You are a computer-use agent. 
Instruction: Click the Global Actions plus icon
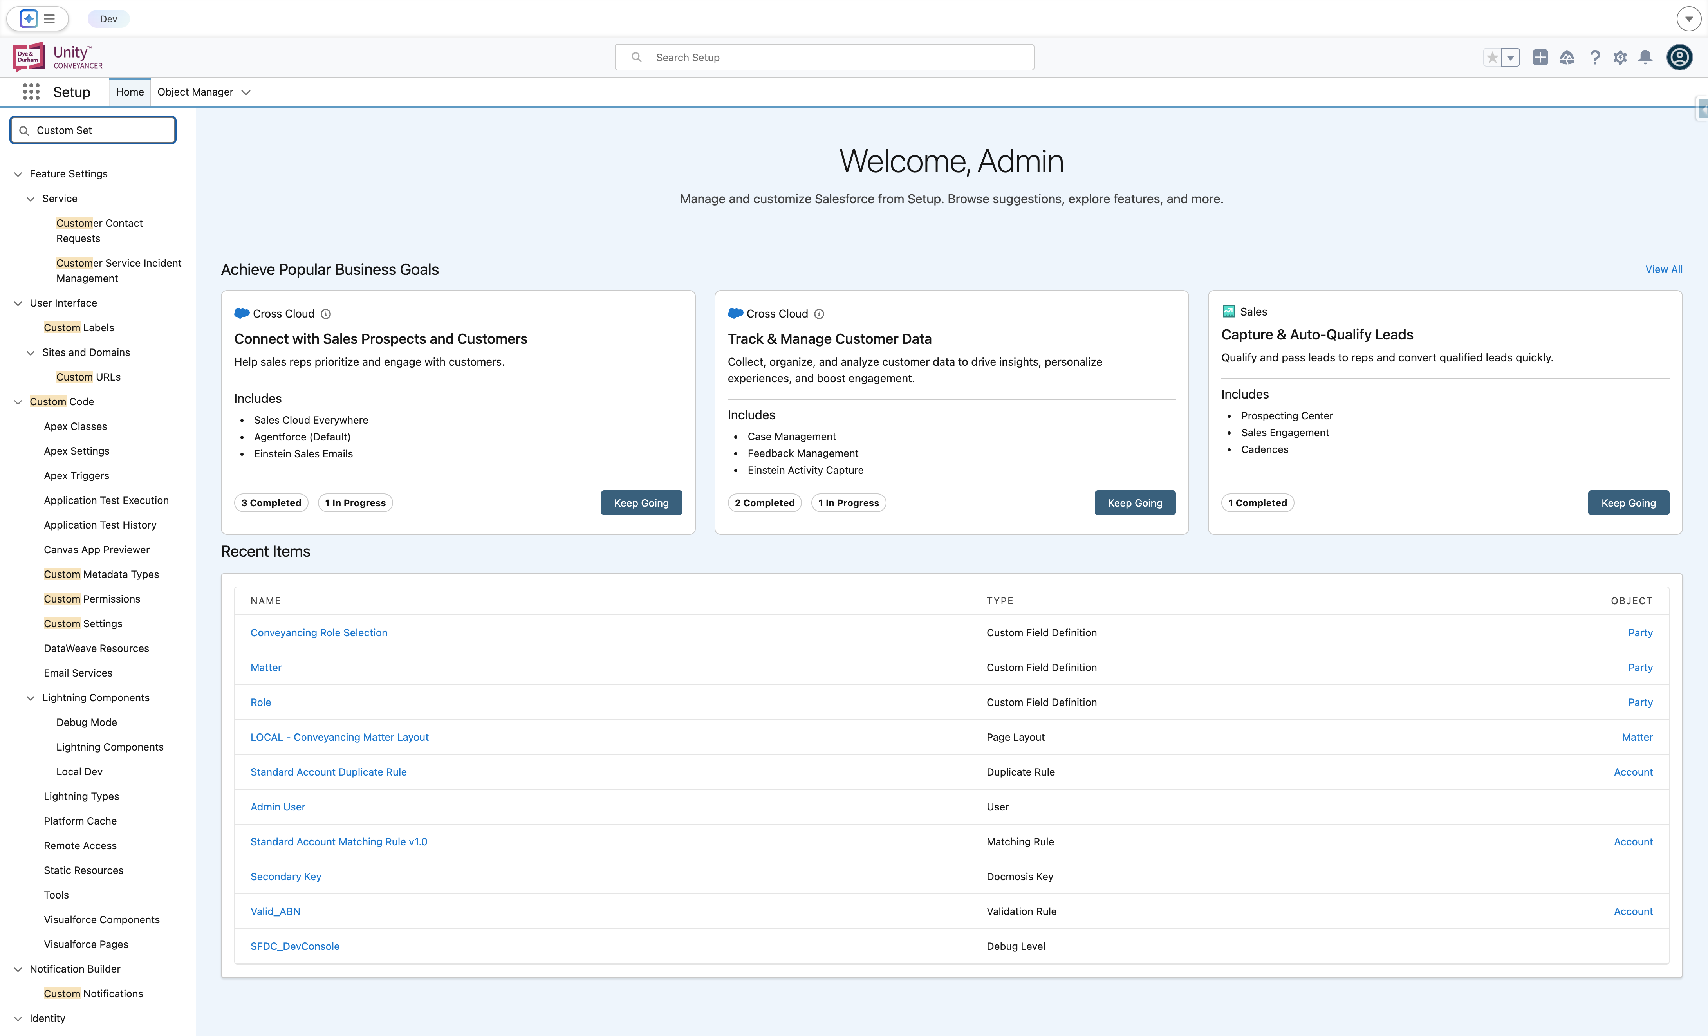coord(1540,58)
